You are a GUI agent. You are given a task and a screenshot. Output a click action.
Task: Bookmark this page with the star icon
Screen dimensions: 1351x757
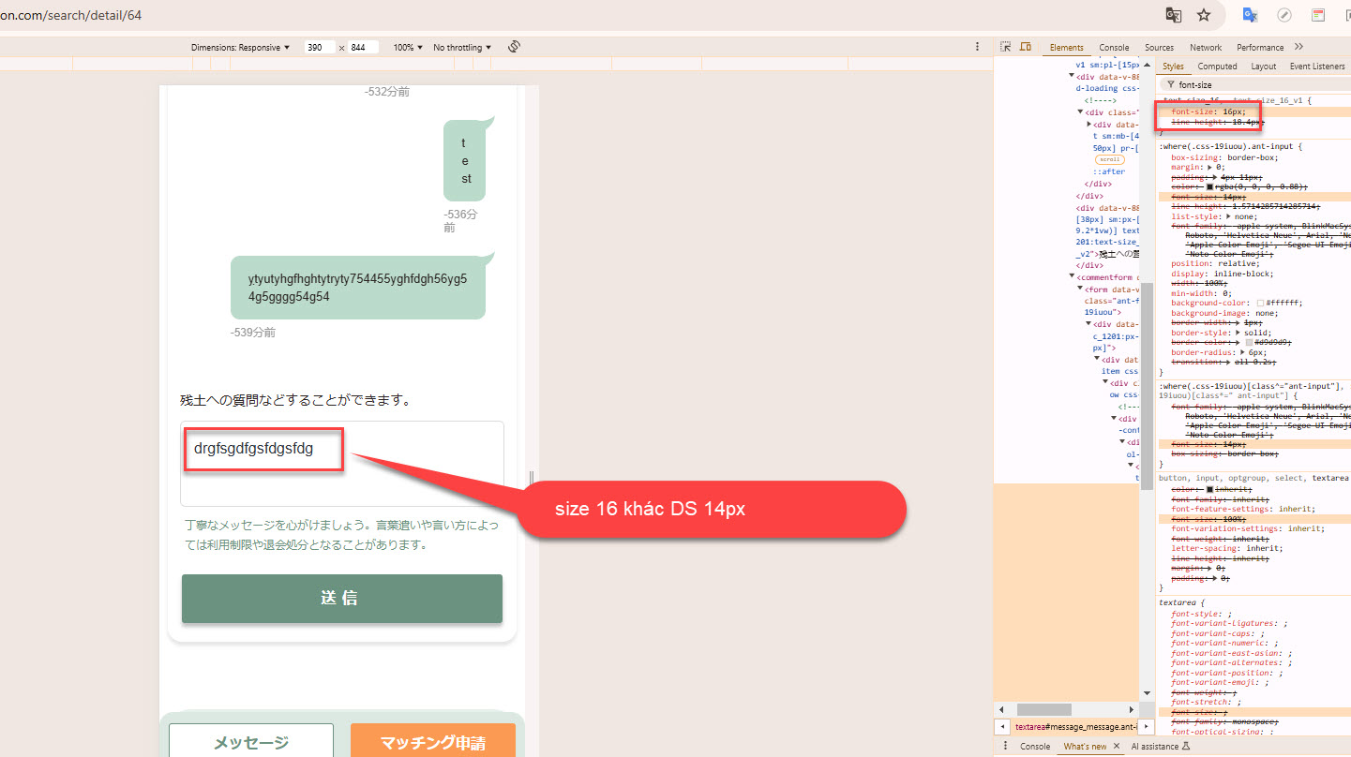point(1204,15)
